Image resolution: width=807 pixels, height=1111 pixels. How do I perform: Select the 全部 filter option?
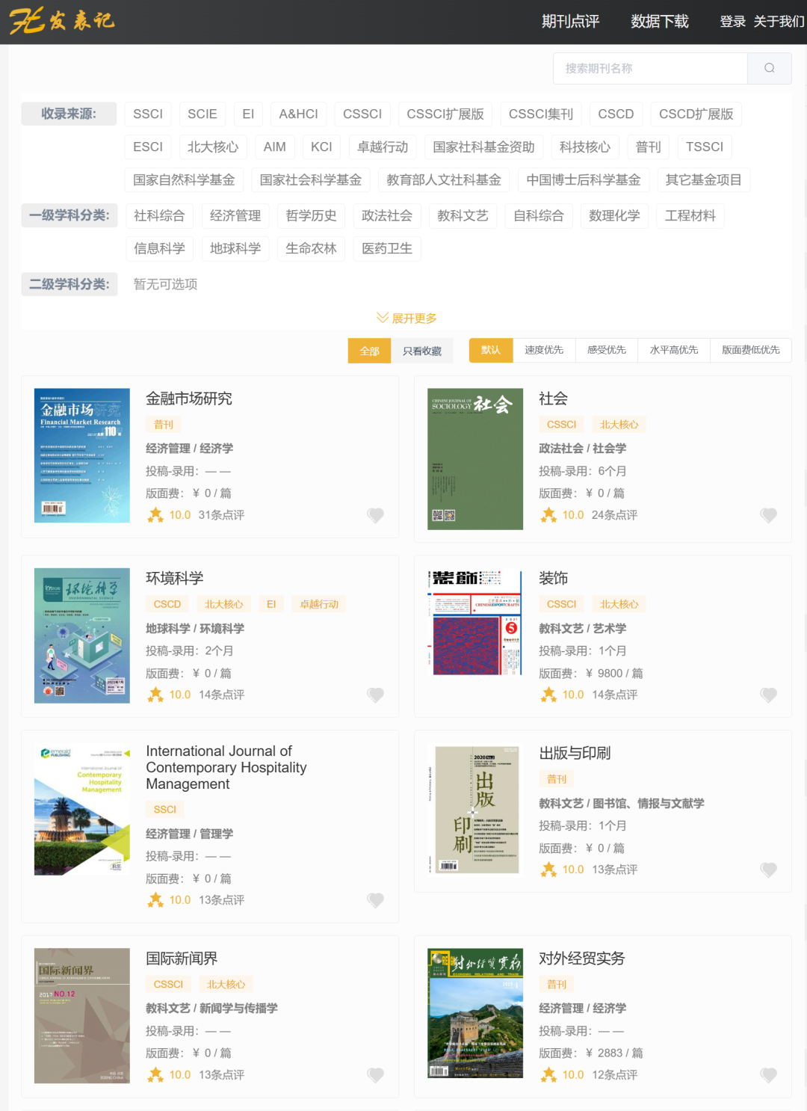point(369,351)
